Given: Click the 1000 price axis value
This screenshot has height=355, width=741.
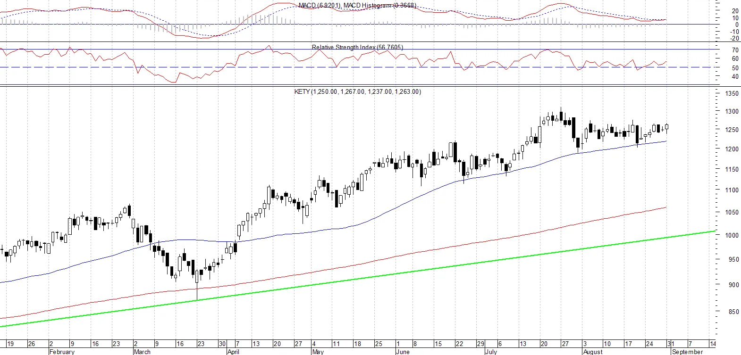Looking at the screenshot, I should [732, 235].
